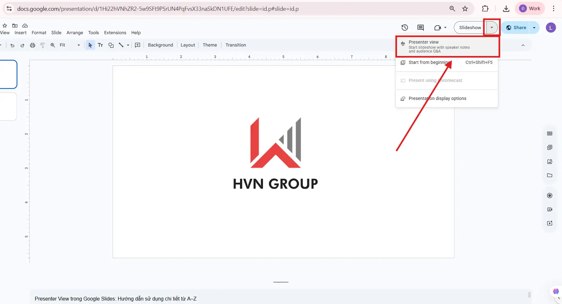Screen dimensions: 562x304
Task: Click the print icon in toolbar
Action: pyautogui.click(x=32, y=45)
